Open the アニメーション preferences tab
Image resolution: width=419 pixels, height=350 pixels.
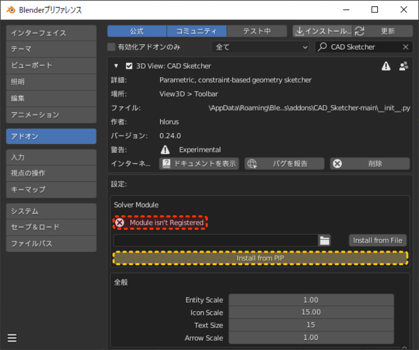pyautogui.click(x=51, y=115)
